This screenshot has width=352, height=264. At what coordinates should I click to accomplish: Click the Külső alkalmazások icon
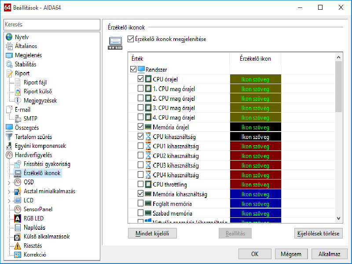(x=18, y=237)
